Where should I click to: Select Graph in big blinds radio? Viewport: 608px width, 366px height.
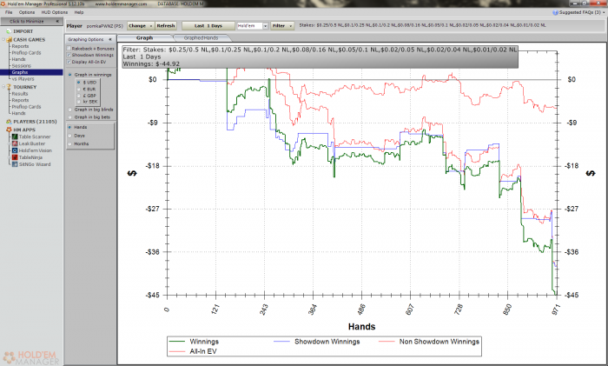[69, 110]
